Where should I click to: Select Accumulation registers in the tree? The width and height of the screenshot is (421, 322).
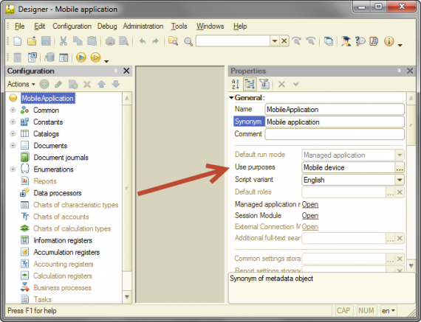pos(66,252)
